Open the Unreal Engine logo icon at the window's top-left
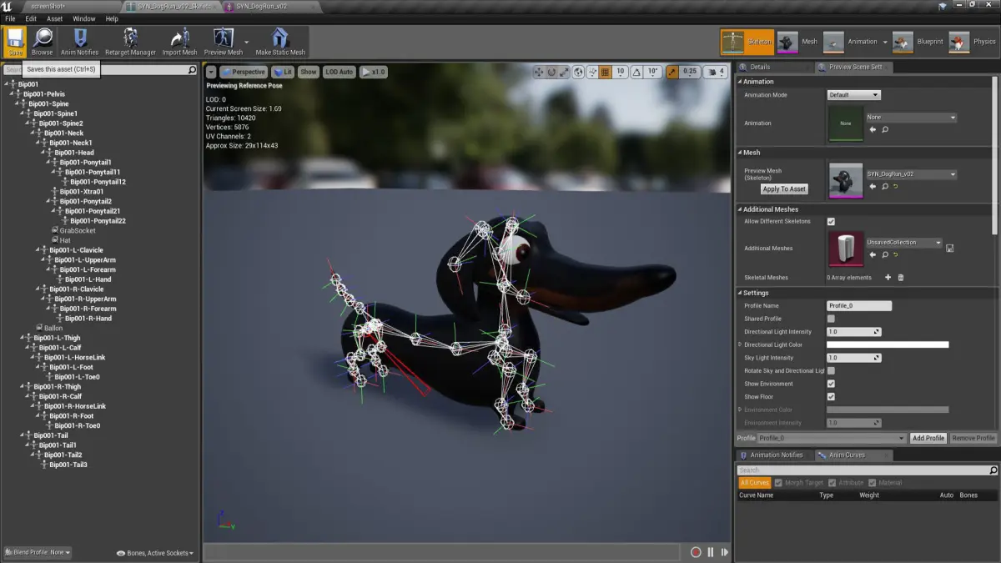Viewport: 1001px width, 563px height. (7, 6)
